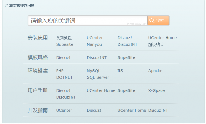Open the Apache link

click(155, 71)
